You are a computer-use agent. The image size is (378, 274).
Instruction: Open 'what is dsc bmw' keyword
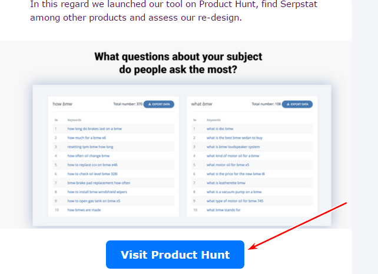[220, 129]
